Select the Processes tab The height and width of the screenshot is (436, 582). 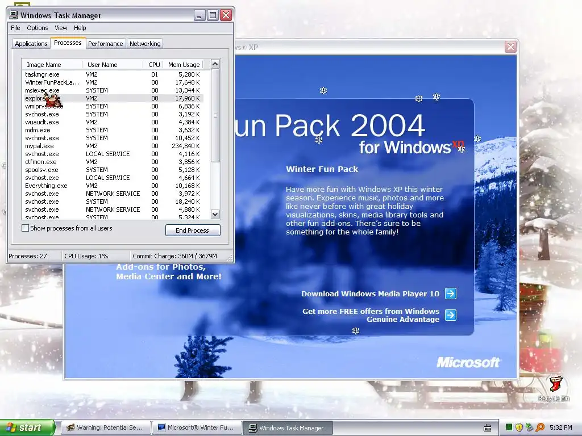click(68, 43)
